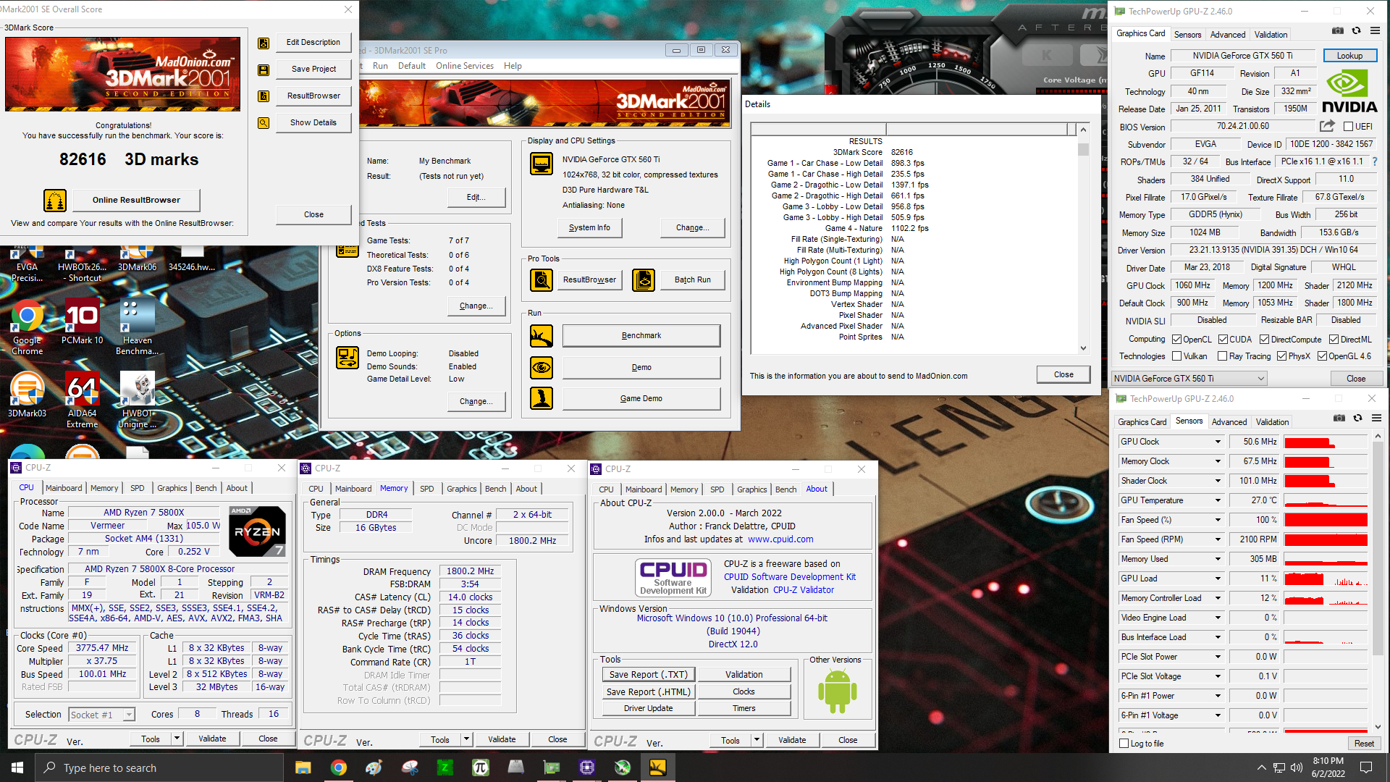Screen dimensions: 1390x782
Task: Open the GPU-Z hamburger menu in Graphics Card window
Action: click(1375, 31)
